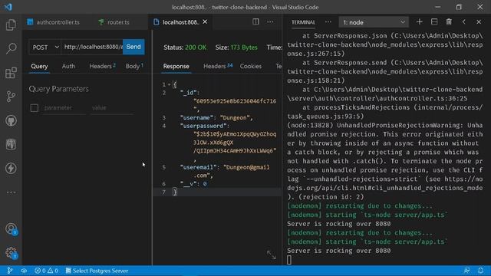Enable the query parameter checkbox
This screenshot has height=276, width=491.
pyautogui.click(x=35, y=108)
